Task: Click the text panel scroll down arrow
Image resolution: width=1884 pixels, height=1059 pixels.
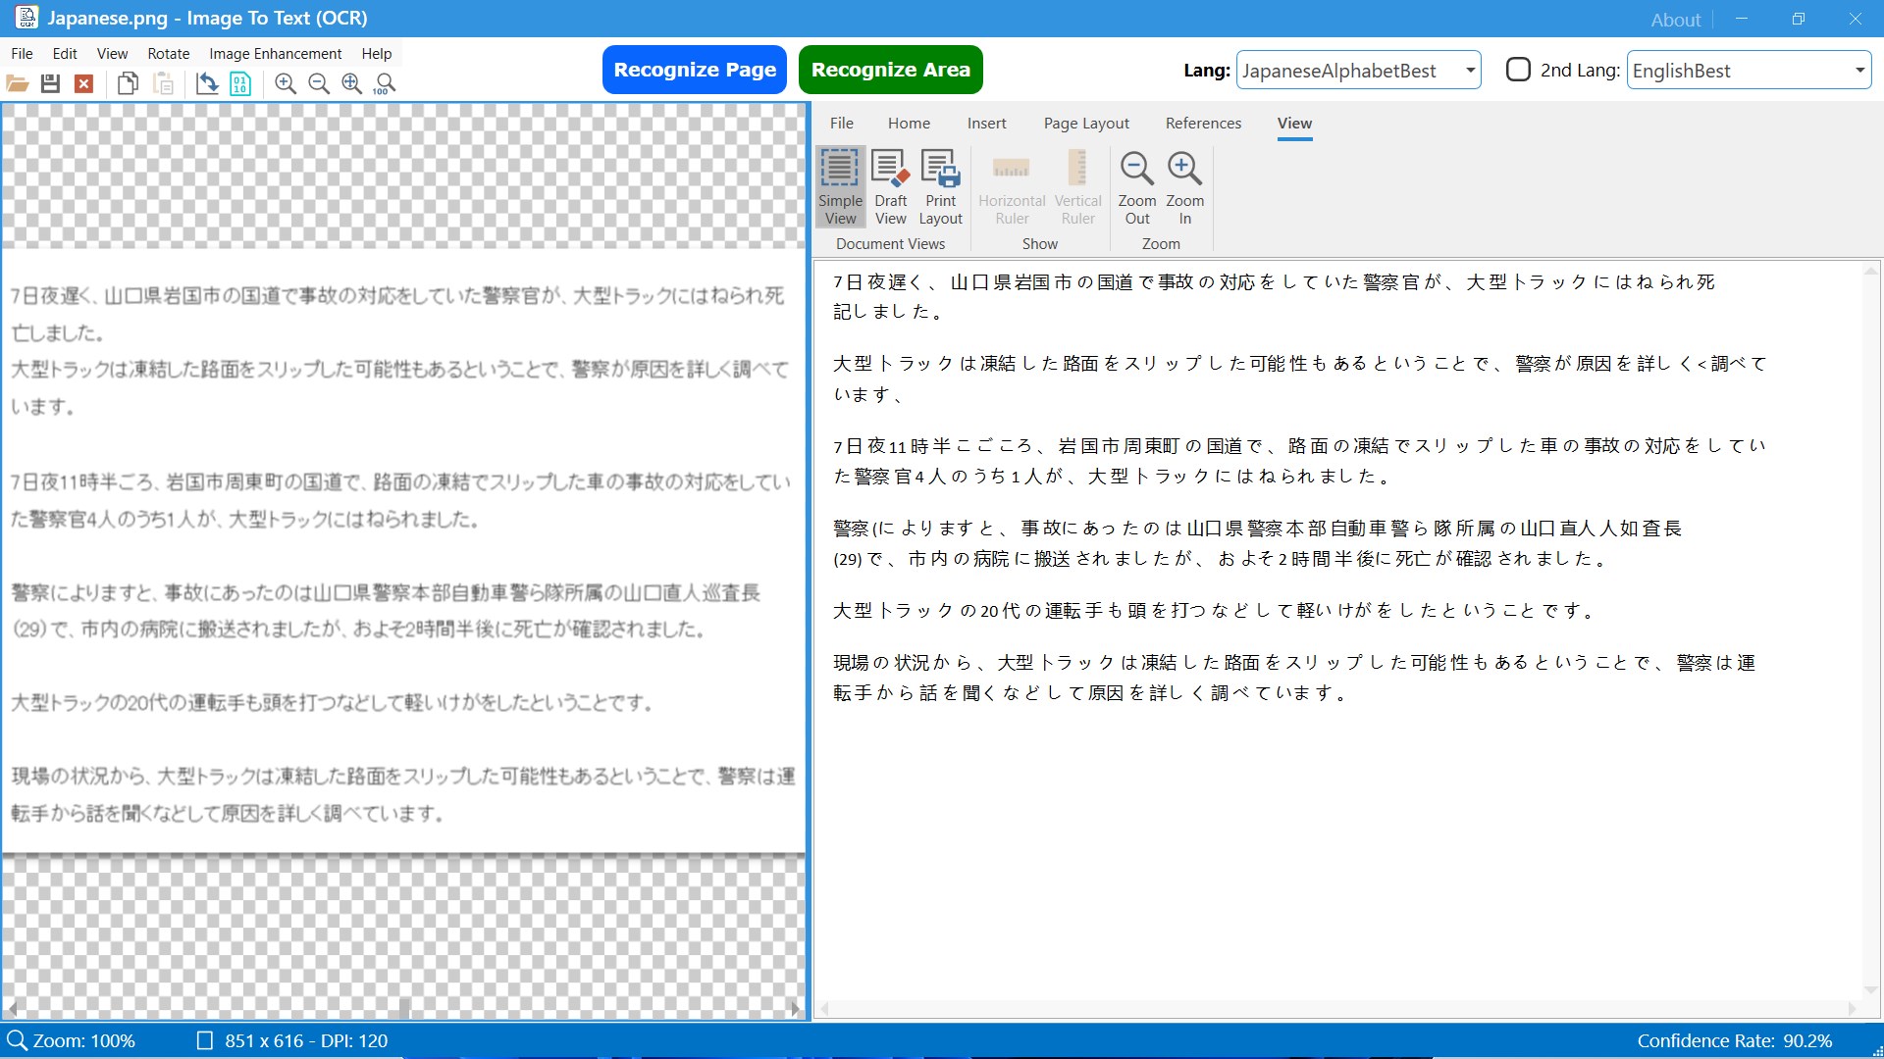Action: click(1870, 990)
